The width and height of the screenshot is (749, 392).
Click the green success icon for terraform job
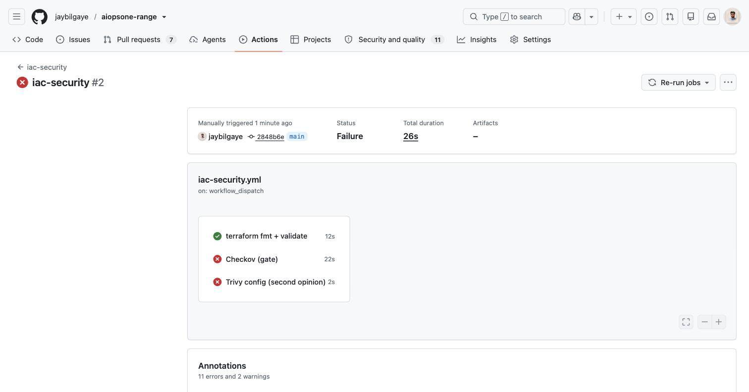click(x=217, y=236)
